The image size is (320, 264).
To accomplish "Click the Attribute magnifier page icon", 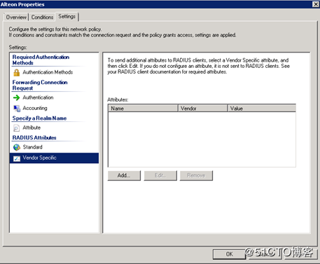I will pyautogui.click(x=17, y=128).
